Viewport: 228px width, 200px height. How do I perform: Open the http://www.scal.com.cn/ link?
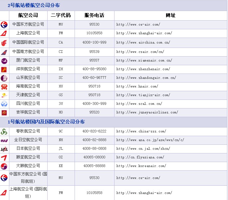(139, 103)
